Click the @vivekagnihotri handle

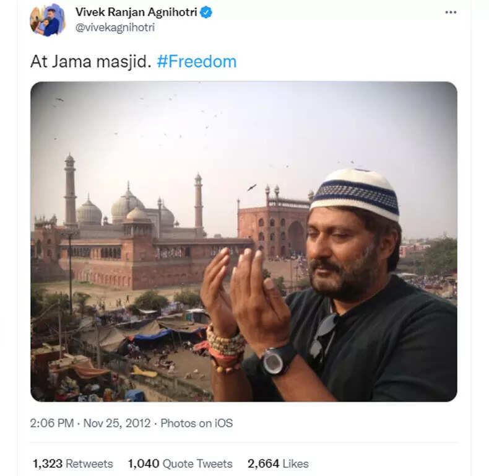115,27
